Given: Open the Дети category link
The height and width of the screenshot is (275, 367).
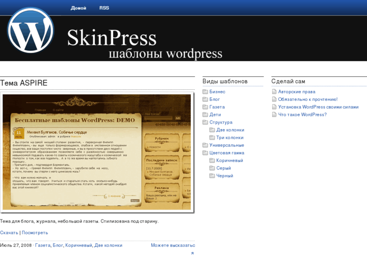Looking at the screenshot, I should [x=215, y=115].
